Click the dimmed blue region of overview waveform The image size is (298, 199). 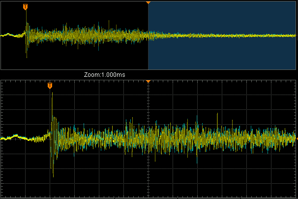(x=222, y=35)
